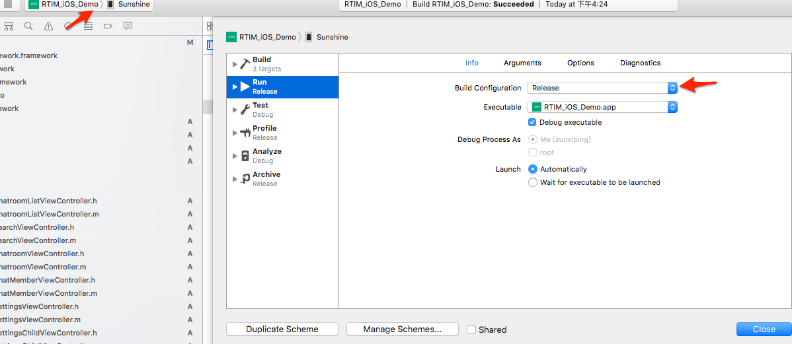792x344 pixels.
Task: Click the Analyze action icon
Action: click(245, 156)
